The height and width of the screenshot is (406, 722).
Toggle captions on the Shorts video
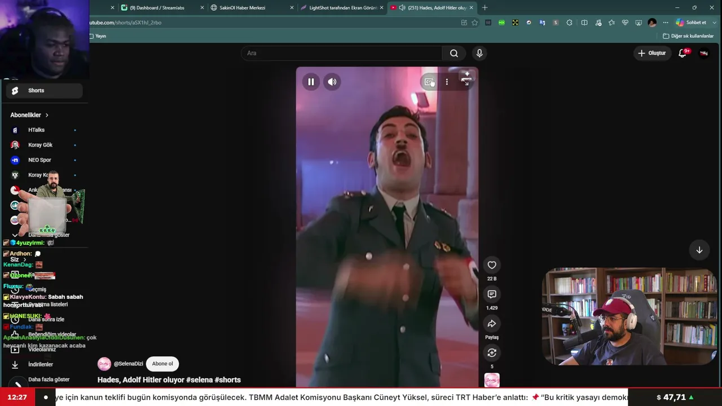(x=429, y=82)
